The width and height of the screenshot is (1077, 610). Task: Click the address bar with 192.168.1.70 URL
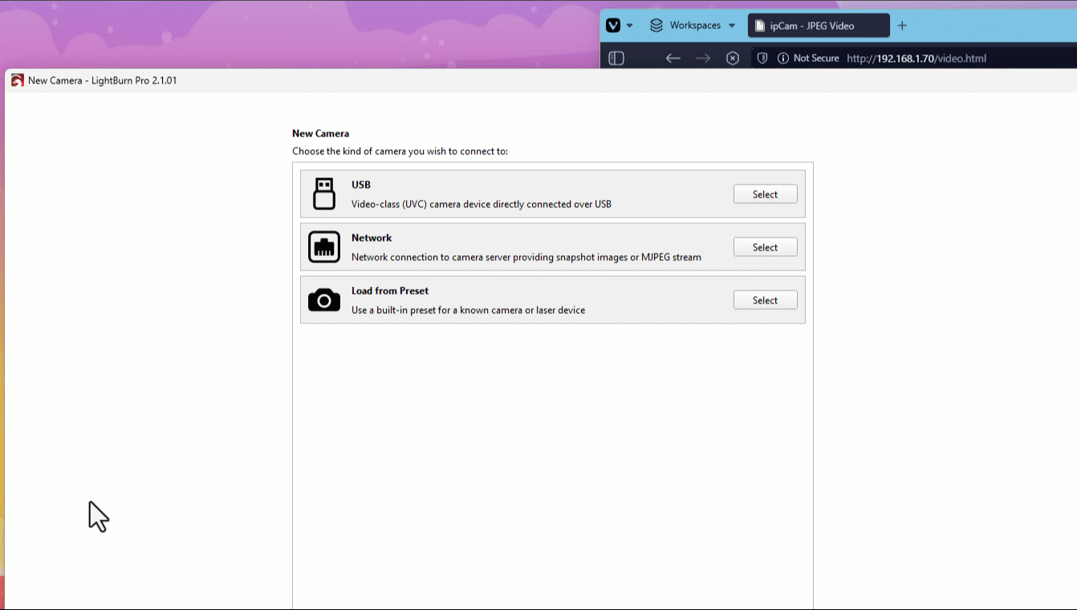(916, 58)
